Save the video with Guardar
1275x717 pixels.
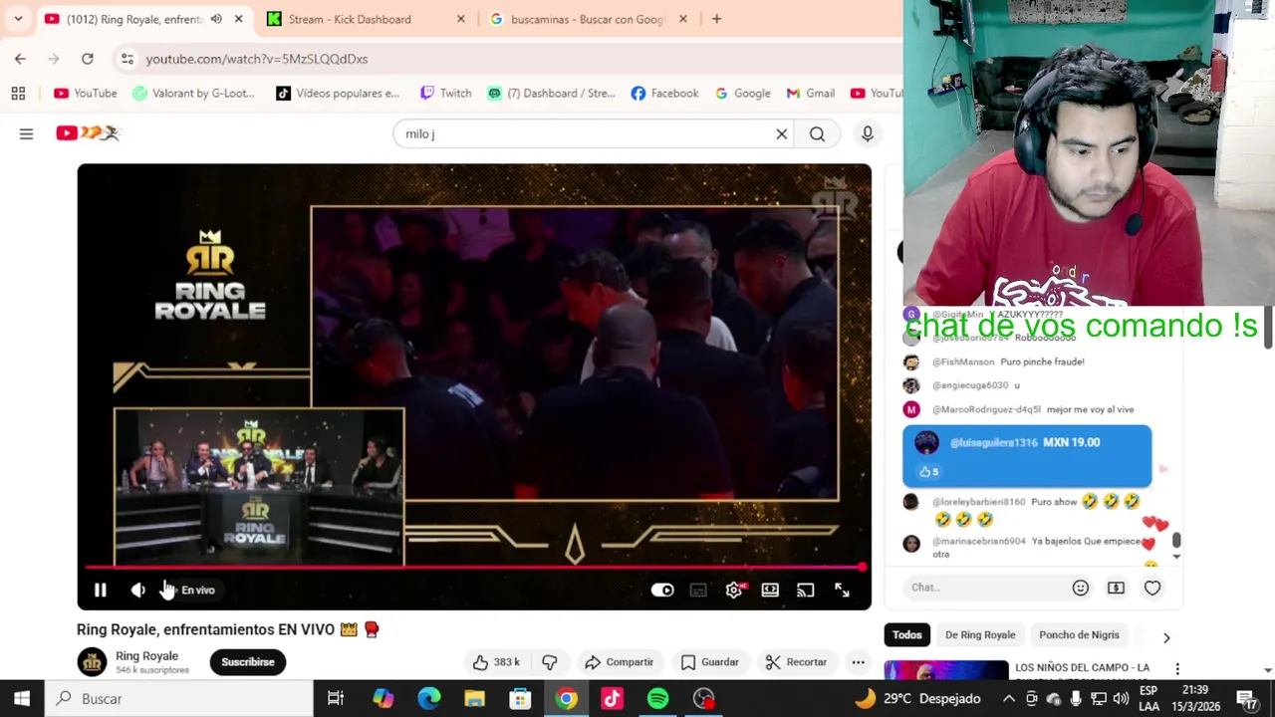[x=709, y=662]
